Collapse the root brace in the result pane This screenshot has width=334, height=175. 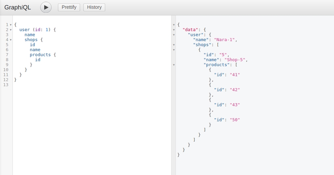[174, 25]
